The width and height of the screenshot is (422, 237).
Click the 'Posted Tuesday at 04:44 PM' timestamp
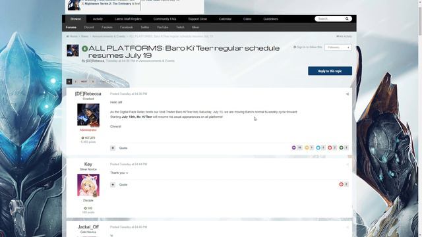(x=129, y=164)
